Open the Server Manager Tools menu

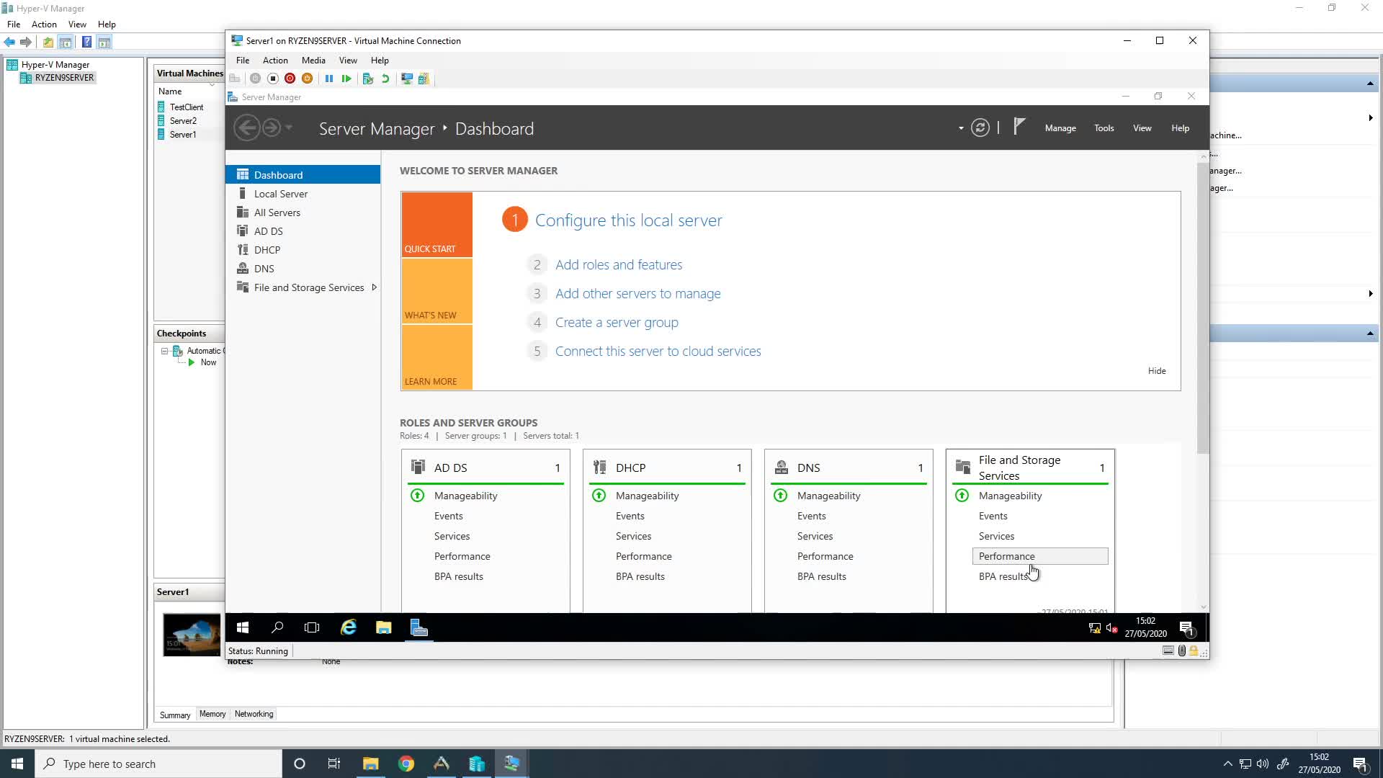click(x=1104, y=128)
